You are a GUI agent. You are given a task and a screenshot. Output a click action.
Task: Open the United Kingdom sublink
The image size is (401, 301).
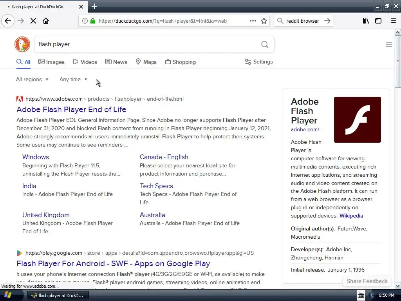point(46,215)
